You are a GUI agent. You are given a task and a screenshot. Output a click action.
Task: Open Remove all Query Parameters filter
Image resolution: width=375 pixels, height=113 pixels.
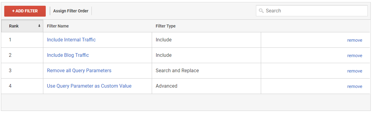click(x=79, y=70)
